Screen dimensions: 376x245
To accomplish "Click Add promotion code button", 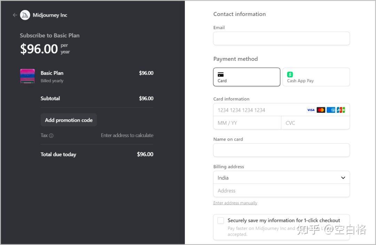I will (69, 120).
